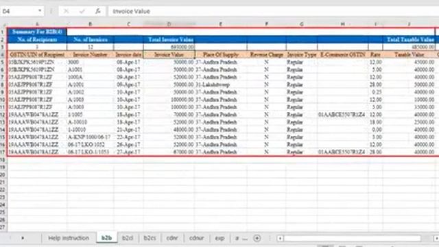Click the more sheets ellipsis after exp tab
The image size is (439, 247).
coord(245,239)
